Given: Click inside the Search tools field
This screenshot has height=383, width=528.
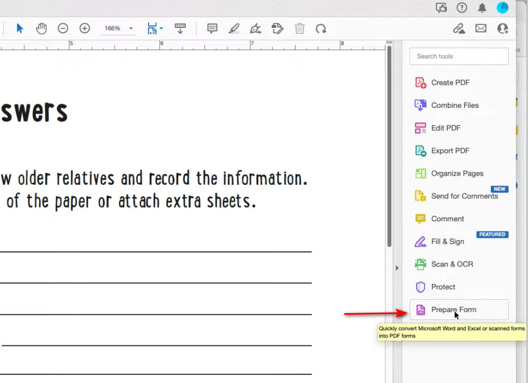Looking at the screenshot, I should [459, 56].
